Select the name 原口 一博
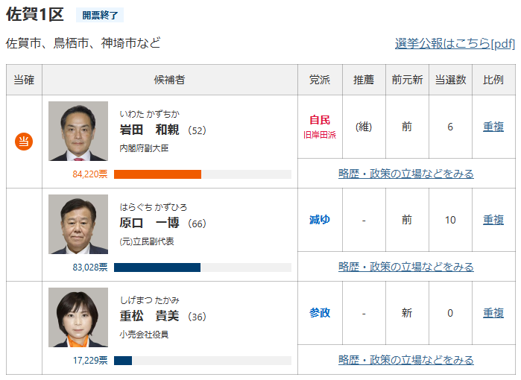The image size is (521, 380). click(x=150, y=223)
